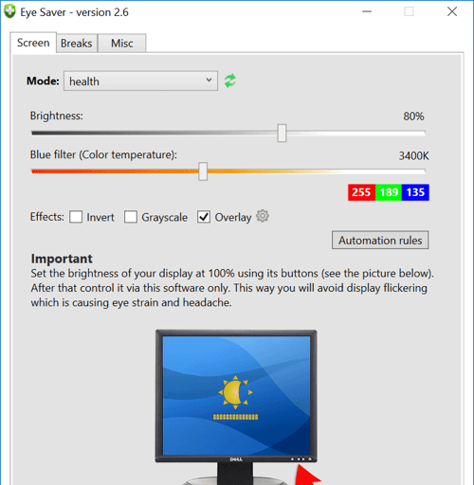The width and height of the screenshot is (474, 485).
Task: Switch to the Screen tab
Action: (33, 43)
